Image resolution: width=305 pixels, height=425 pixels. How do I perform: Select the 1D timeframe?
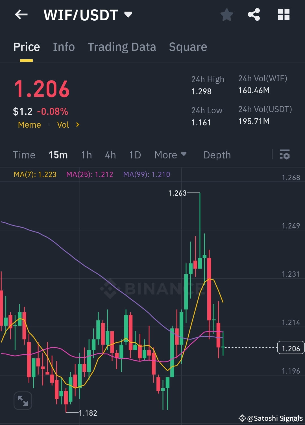tap(135, 155)
